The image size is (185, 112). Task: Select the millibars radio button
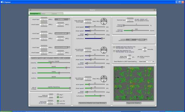[58, 103]
